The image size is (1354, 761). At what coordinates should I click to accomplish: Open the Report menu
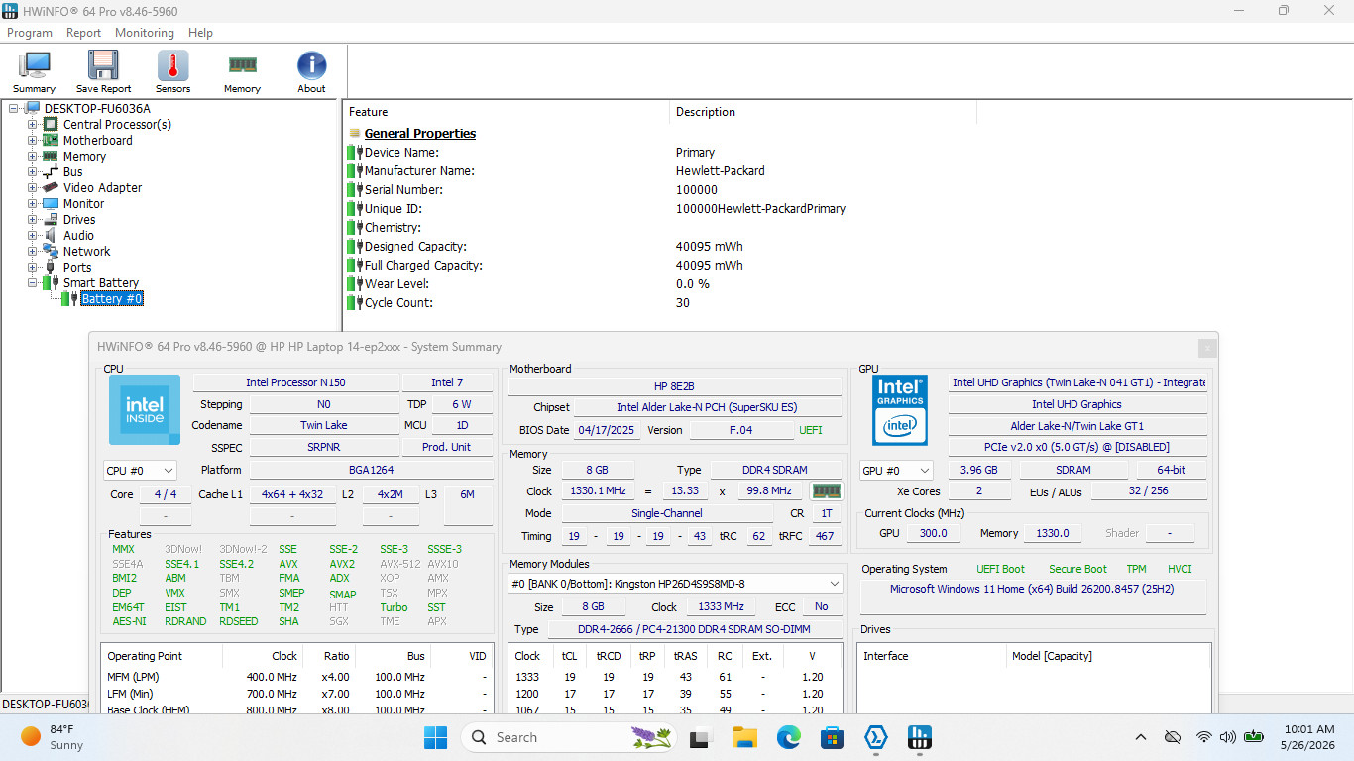tap(83, 32)
